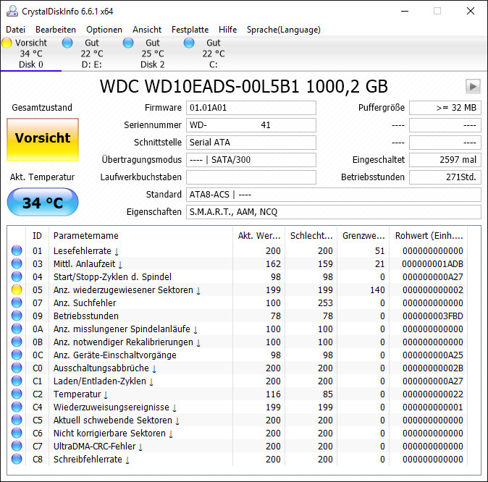Select blue status icon for C: drive
The image size is (488, 482).
(189, 43)
